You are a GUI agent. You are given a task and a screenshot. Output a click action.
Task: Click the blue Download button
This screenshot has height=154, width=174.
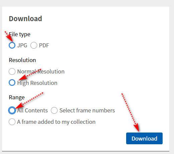pyautogui.click(x=144, y=138)
